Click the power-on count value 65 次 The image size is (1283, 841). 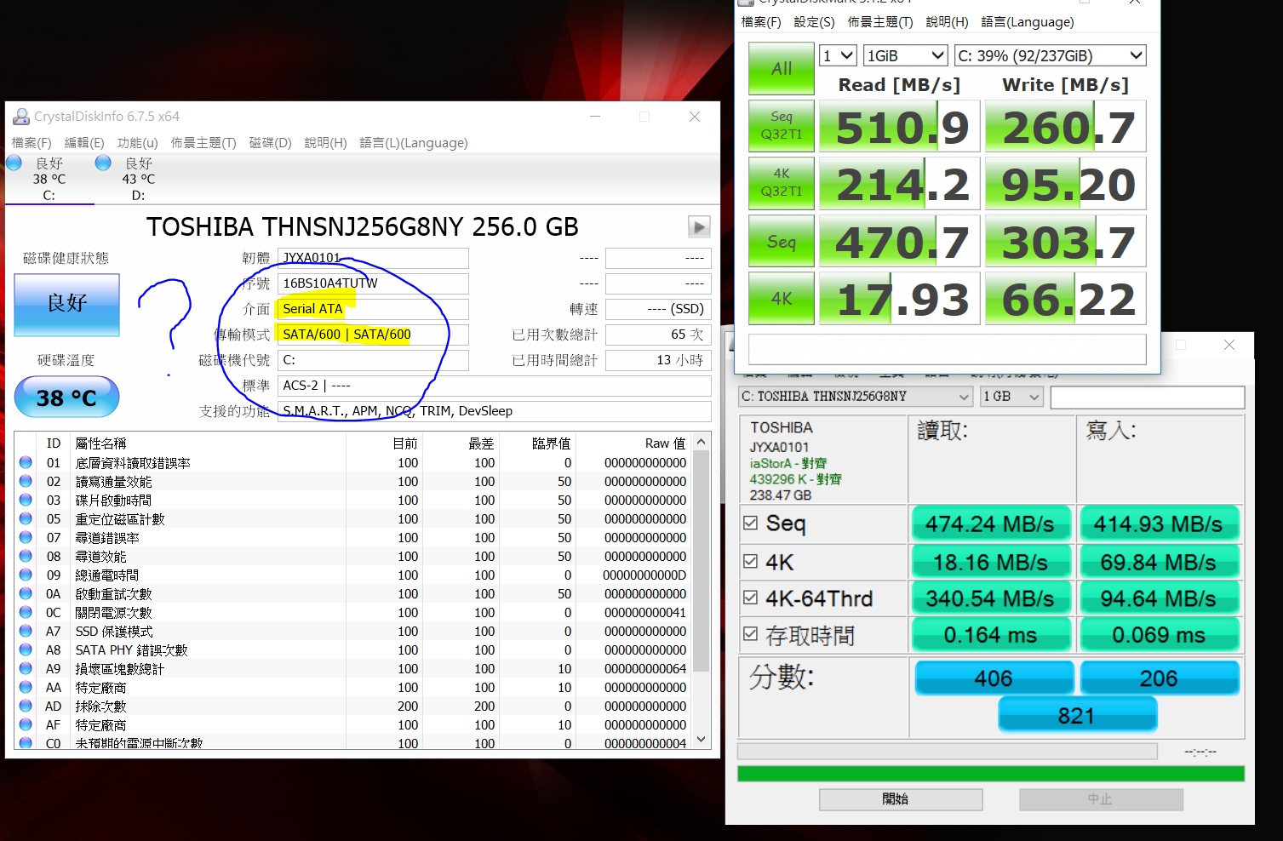658,335
